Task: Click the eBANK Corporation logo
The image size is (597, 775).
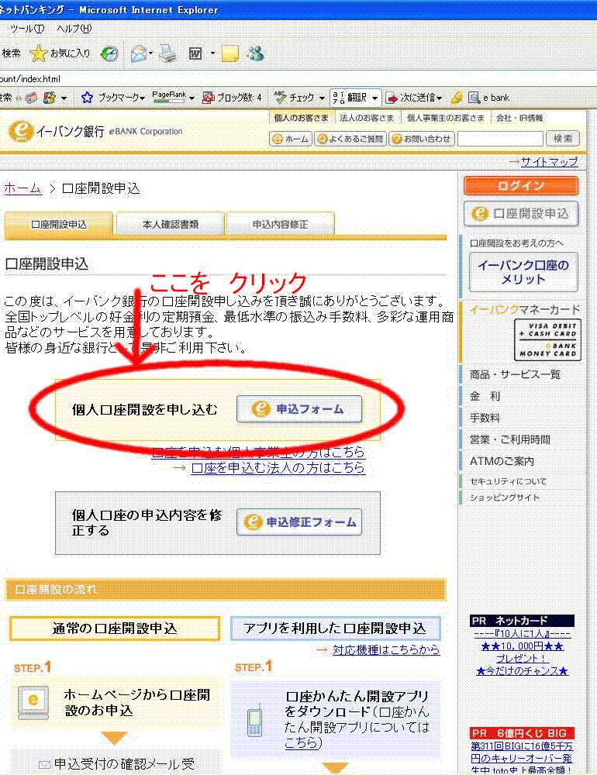Action: tap(96, 132)
